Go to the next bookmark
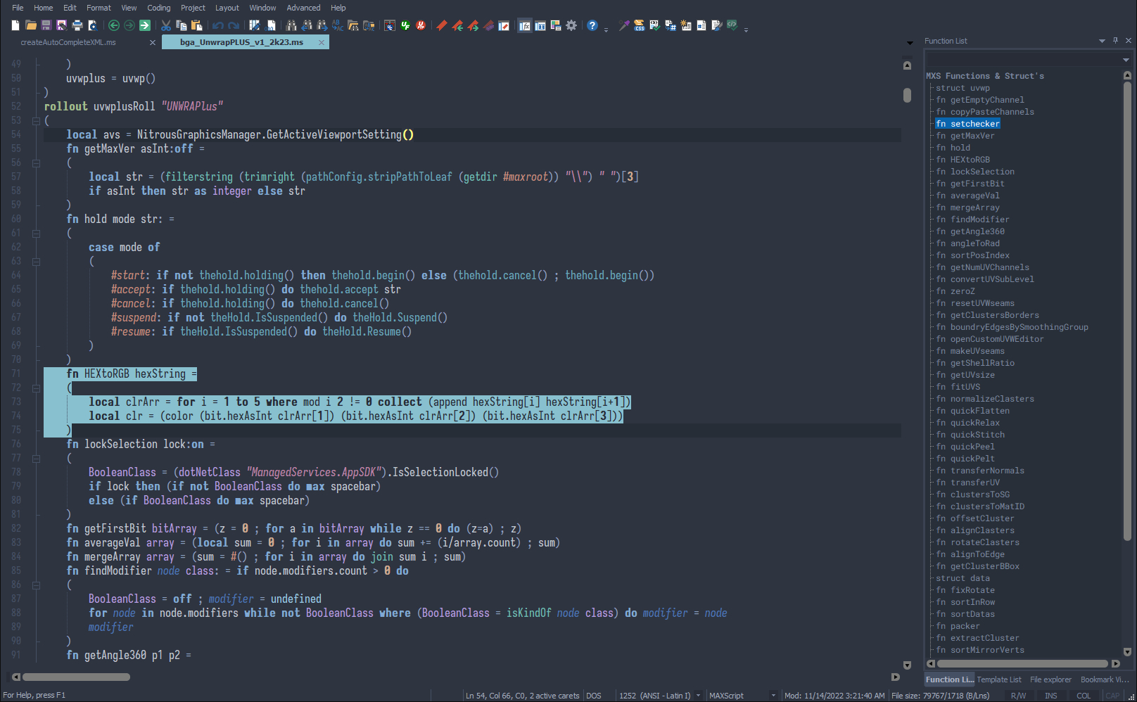This screenshot has height=702, width=1137. pos(473,25)
